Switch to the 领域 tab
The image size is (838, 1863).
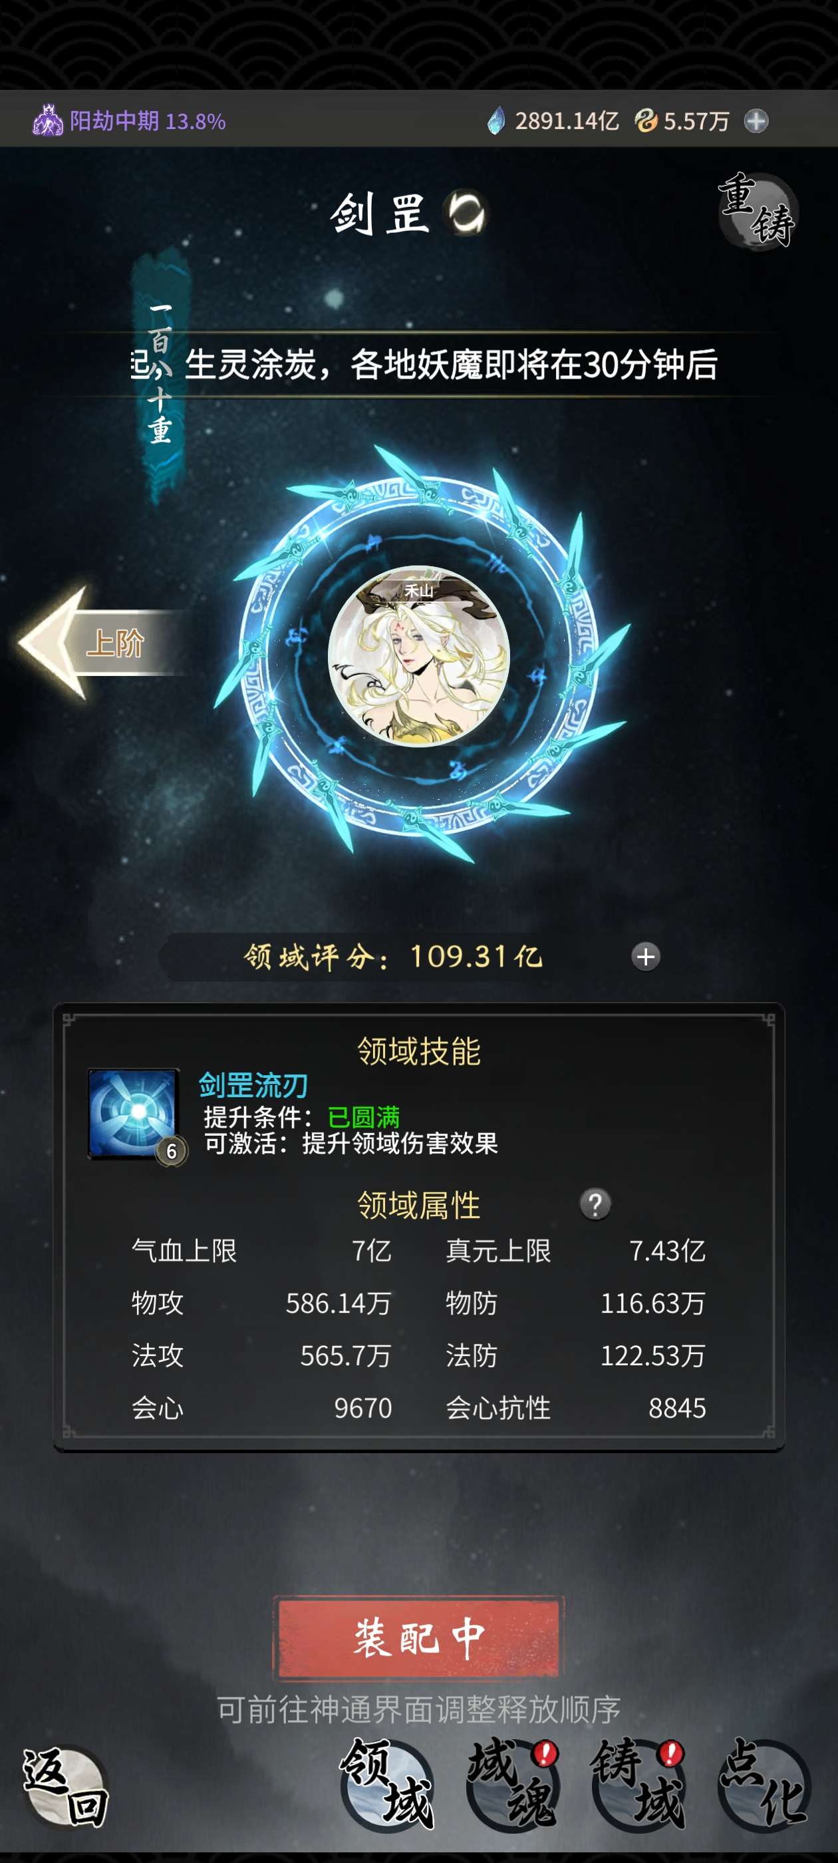[x=387, y=1784]
